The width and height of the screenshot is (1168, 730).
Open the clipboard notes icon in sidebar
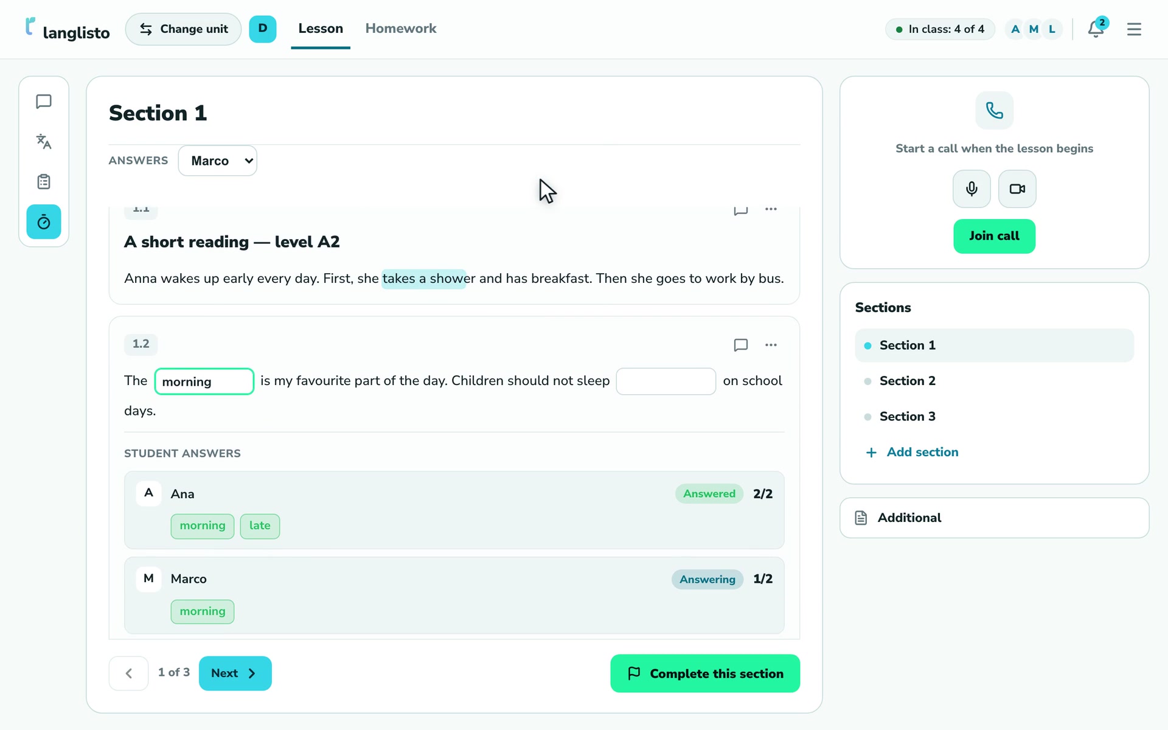point(44,182)
